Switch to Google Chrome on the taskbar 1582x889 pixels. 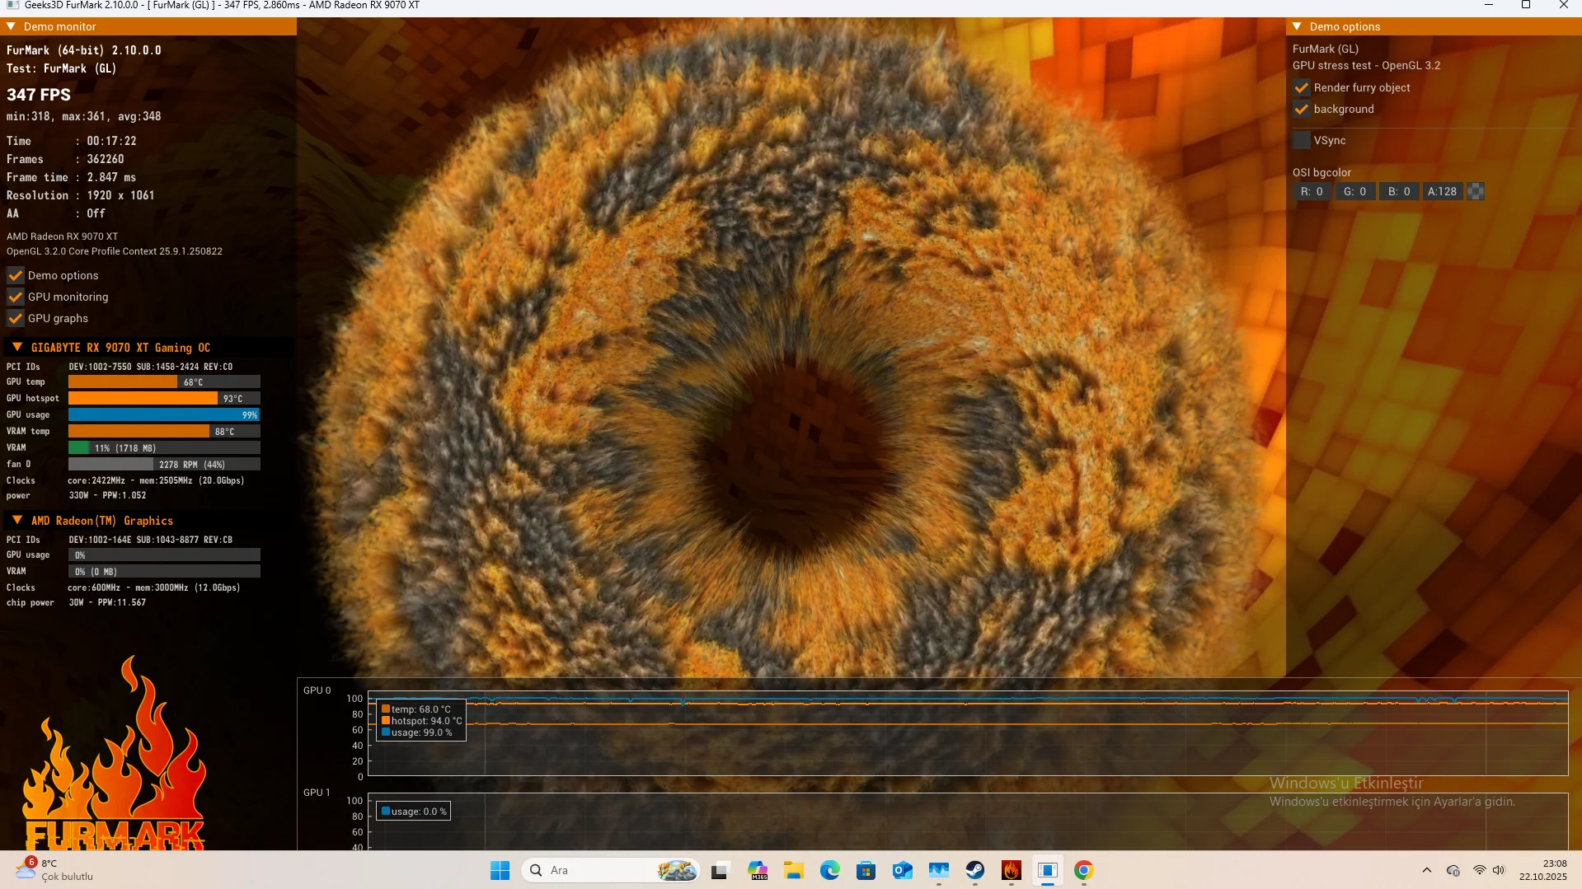tap(1084, 870)
